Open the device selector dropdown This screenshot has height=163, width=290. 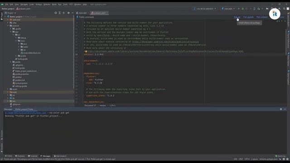(x=205, y=9)
